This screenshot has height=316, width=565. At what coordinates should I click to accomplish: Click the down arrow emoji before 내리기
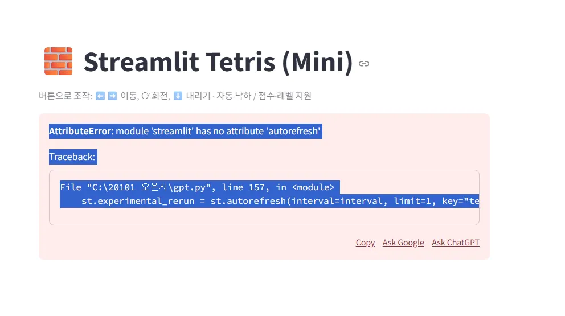pos(178,96)
